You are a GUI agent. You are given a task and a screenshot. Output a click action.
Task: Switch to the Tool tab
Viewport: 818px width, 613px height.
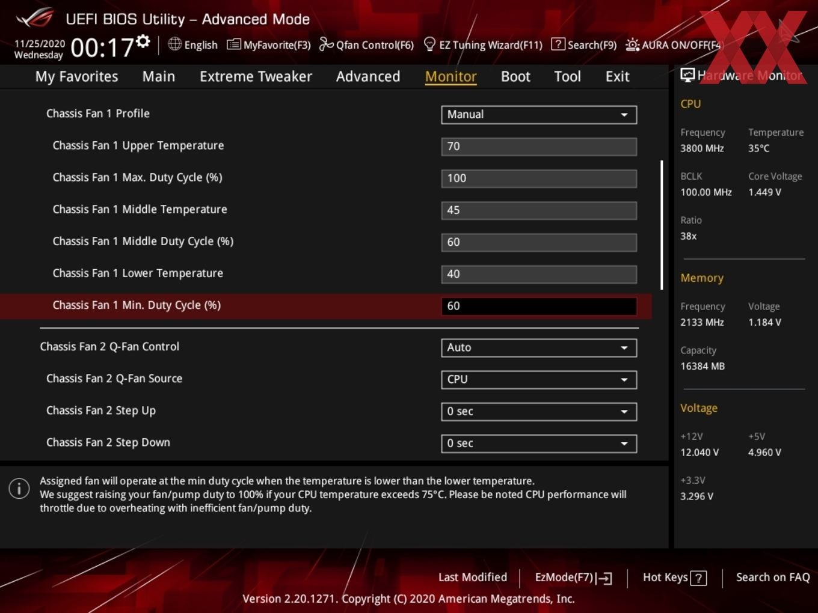pyautogui.click(x=567, y=76)
